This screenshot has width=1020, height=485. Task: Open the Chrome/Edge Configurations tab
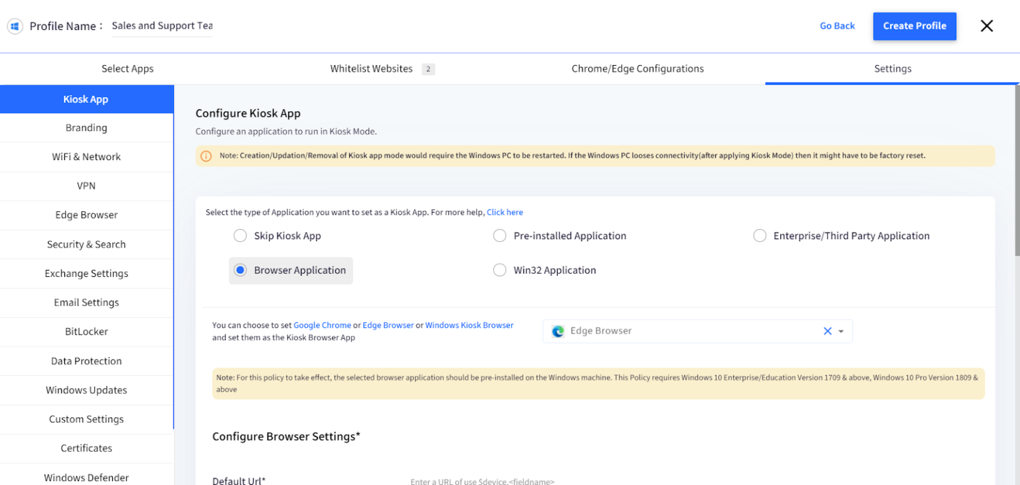pyautogui.click(x=637, y=69)
